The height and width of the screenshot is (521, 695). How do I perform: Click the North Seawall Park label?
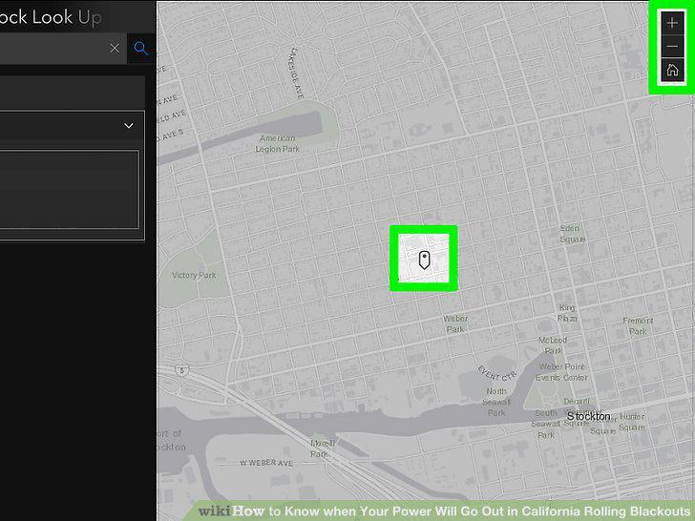pyautogui.click(x=496, y=402)
